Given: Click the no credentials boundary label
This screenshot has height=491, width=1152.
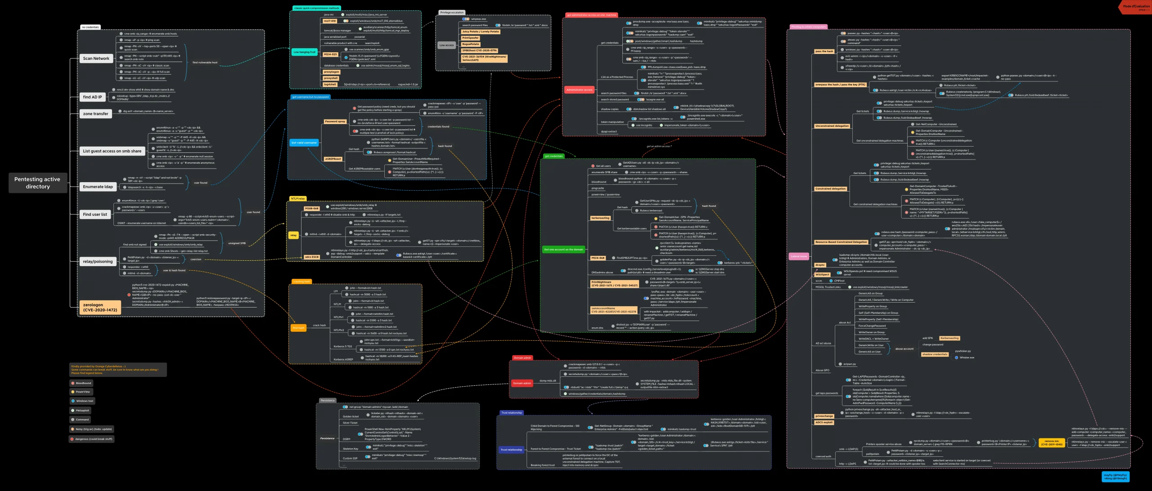Looking at the screenshot, I should pyautogui.click(x=90, y=27).
